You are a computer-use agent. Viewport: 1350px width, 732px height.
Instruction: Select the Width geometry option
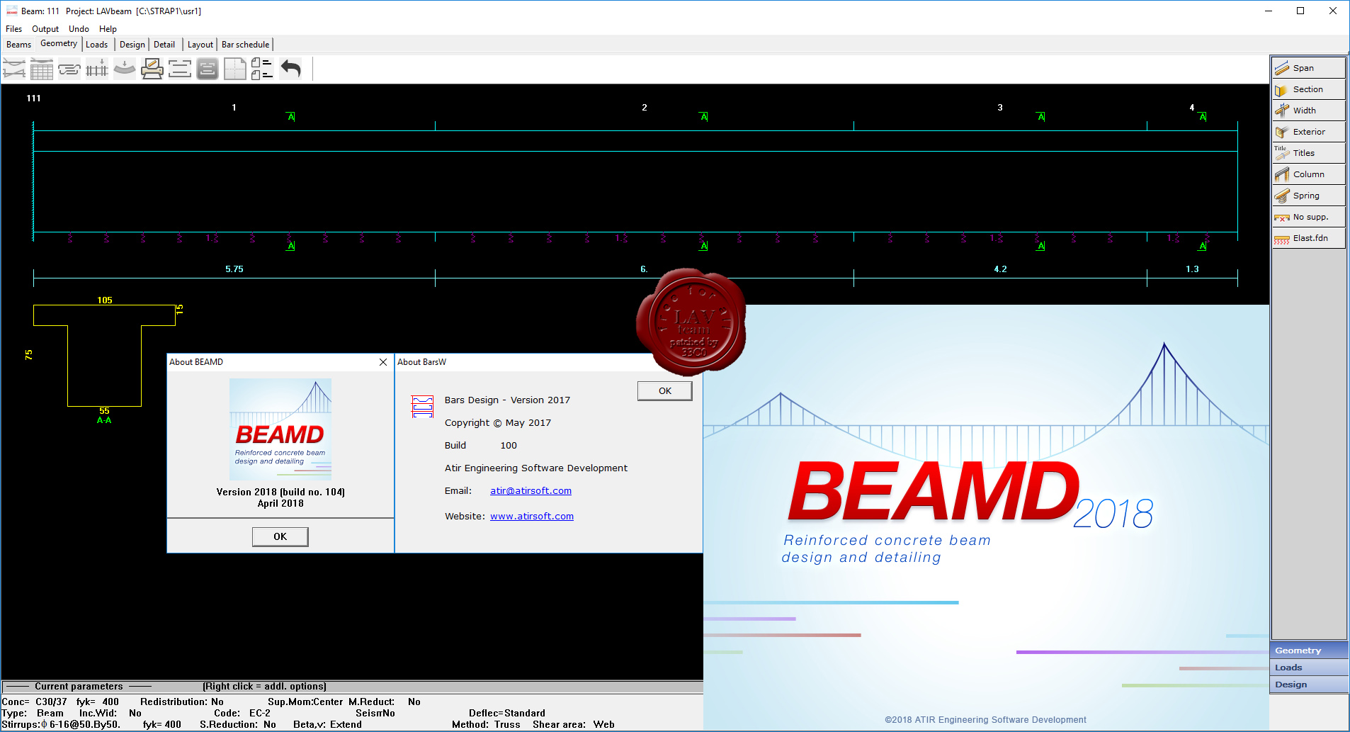pos(1308,111)
